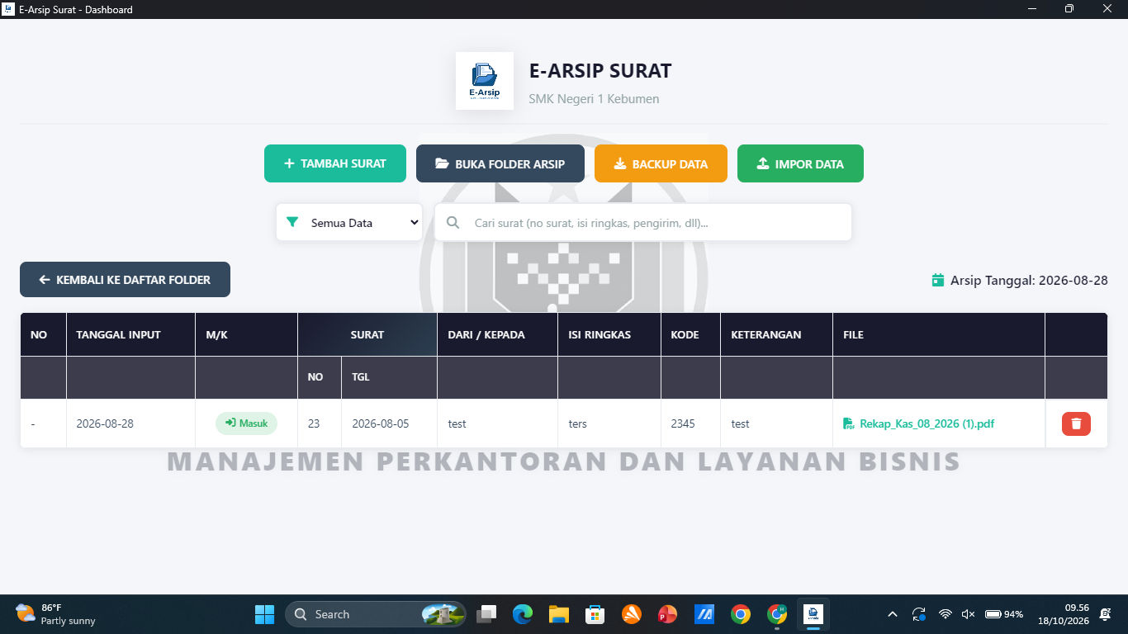
Task: Open the Windows Start menu
Action: pos(264,614)
